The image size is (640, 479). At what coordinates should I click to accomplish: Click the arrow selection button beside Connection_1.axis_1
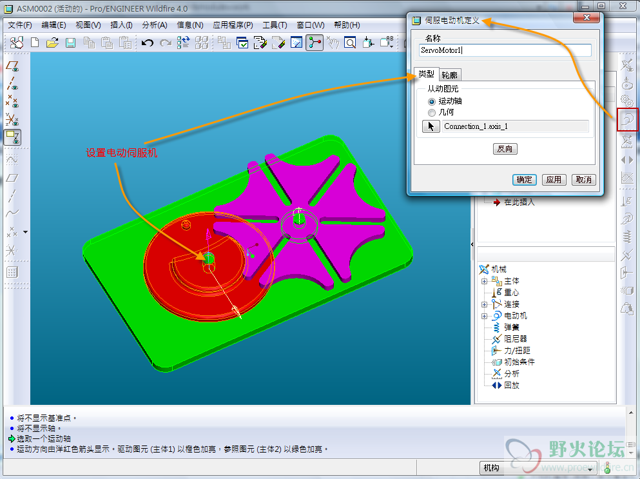tap(430, 126)
